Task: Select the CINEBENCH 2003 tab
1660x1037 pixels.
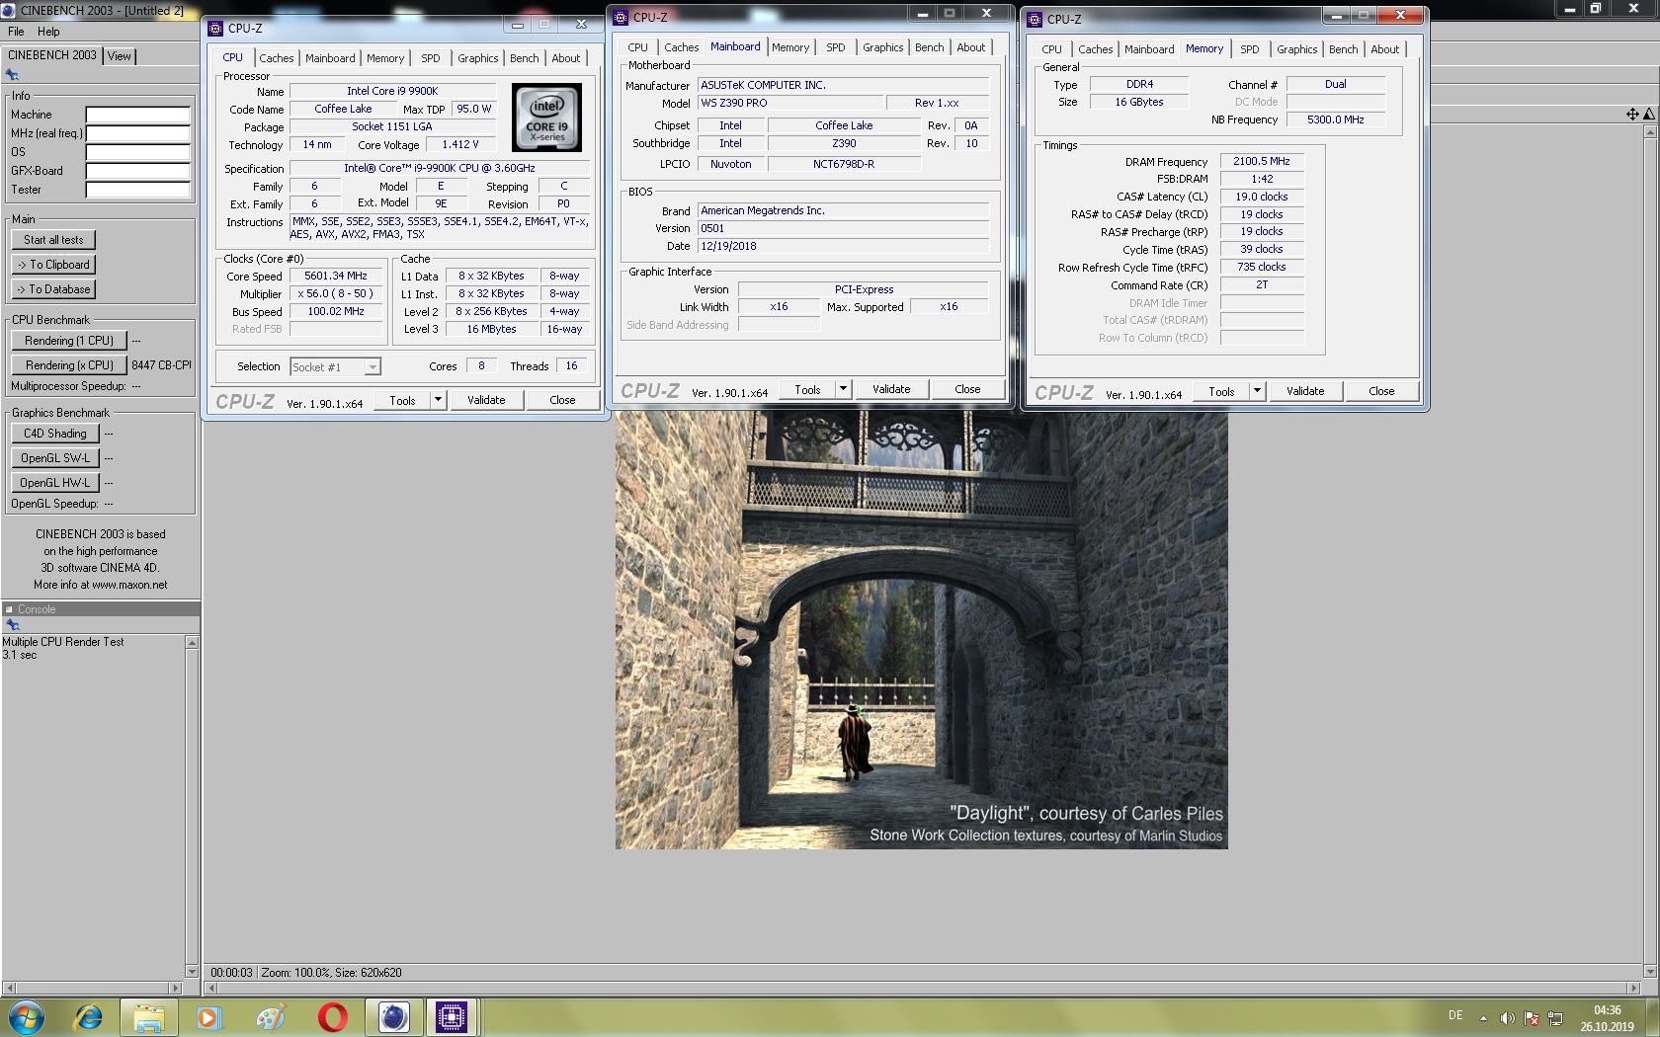Action: (52, 55)
